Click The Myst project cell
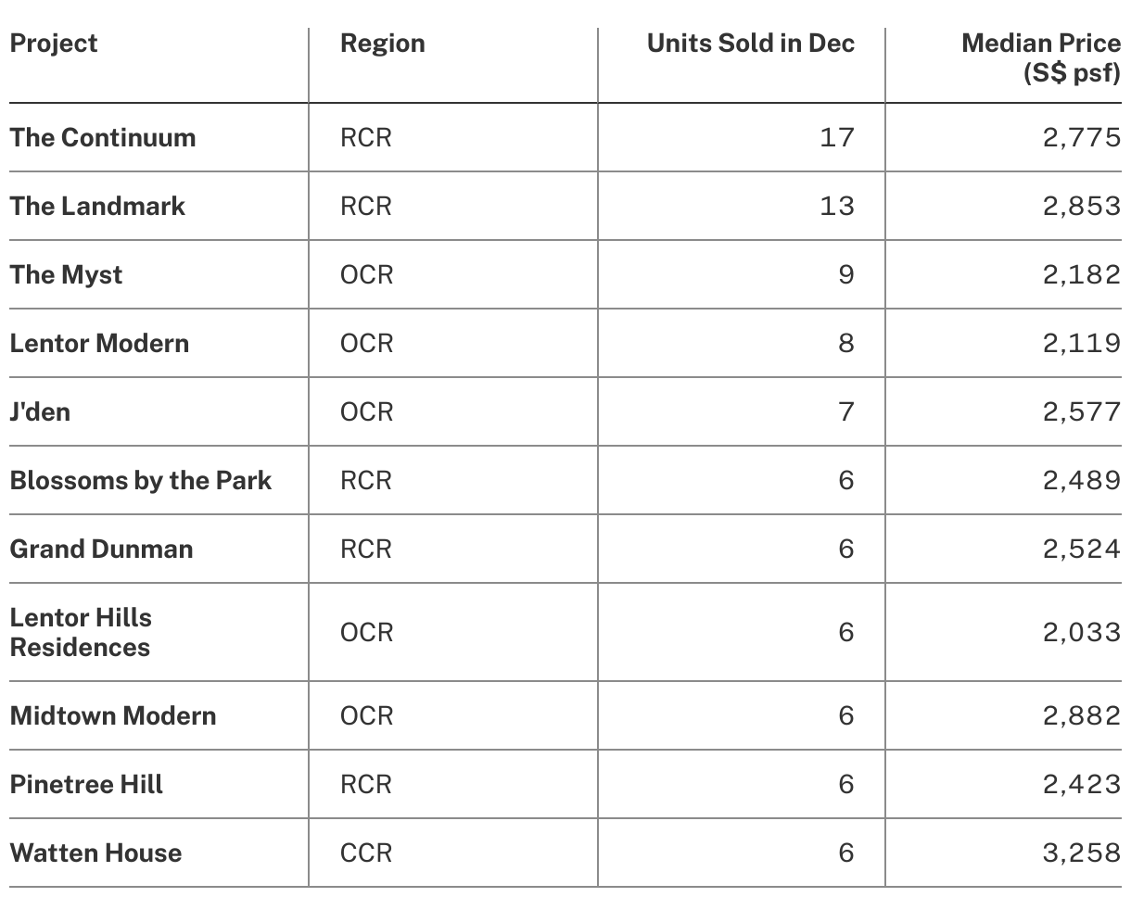Image resolution: width=1131 pixels, height=897 pixels. click(66, 275)
